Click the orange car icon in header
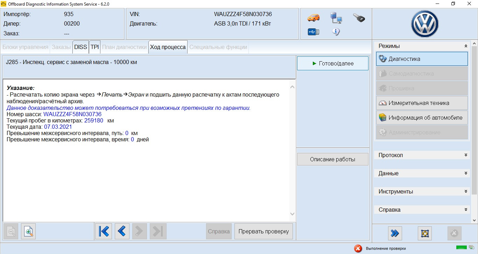The height and width of the screenshot is (254, 478). point(313,17)
